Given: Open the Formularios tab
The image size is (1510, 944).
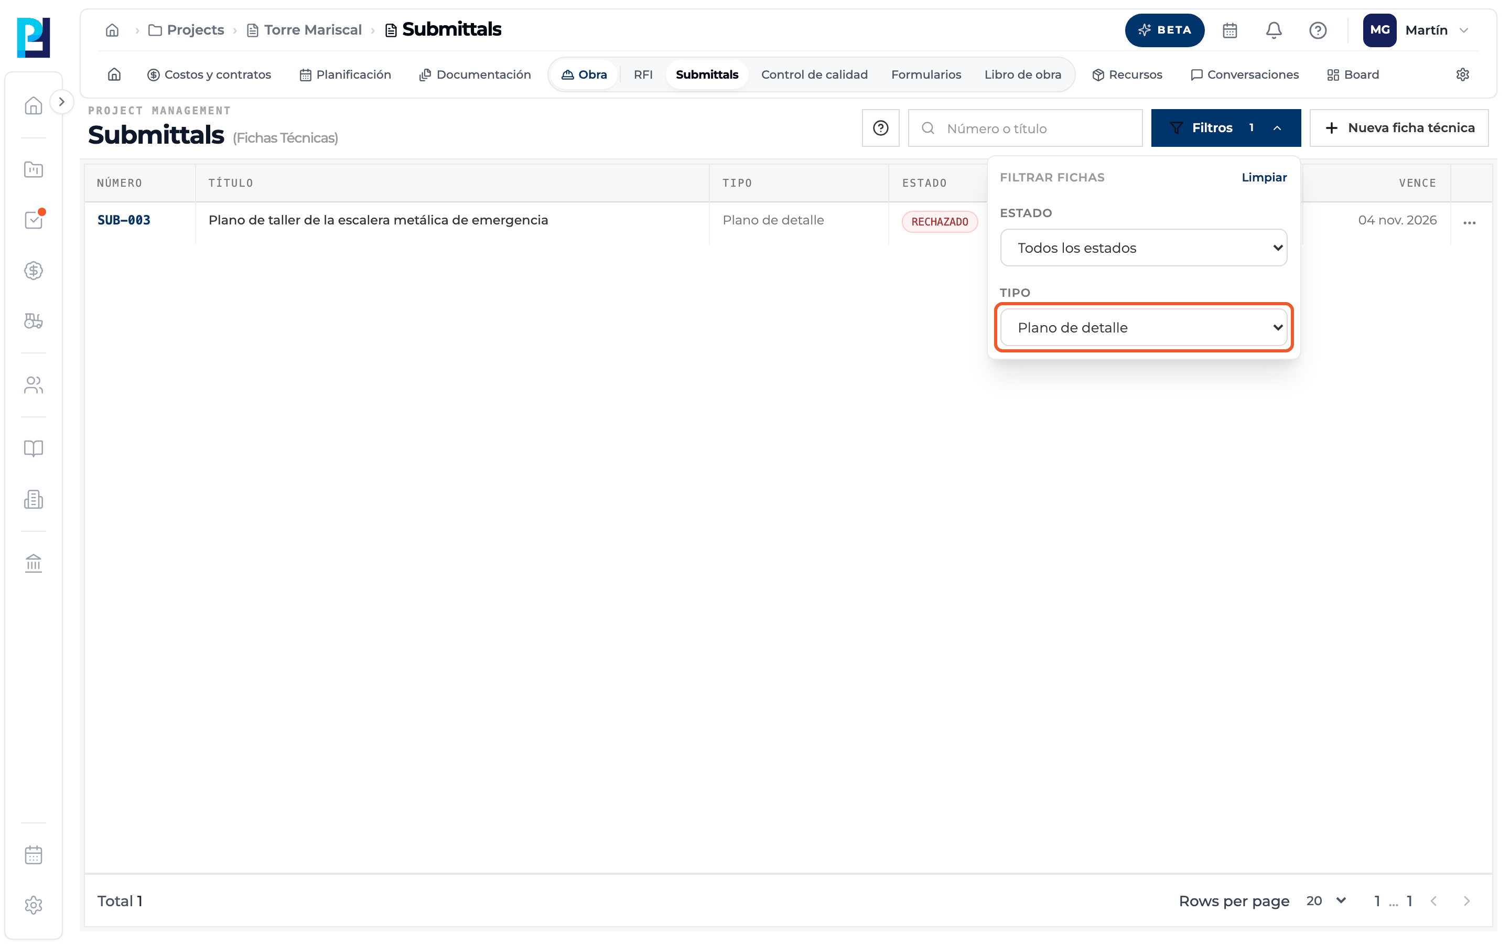Looking at the screenshot, I should [x=925, y=74].
